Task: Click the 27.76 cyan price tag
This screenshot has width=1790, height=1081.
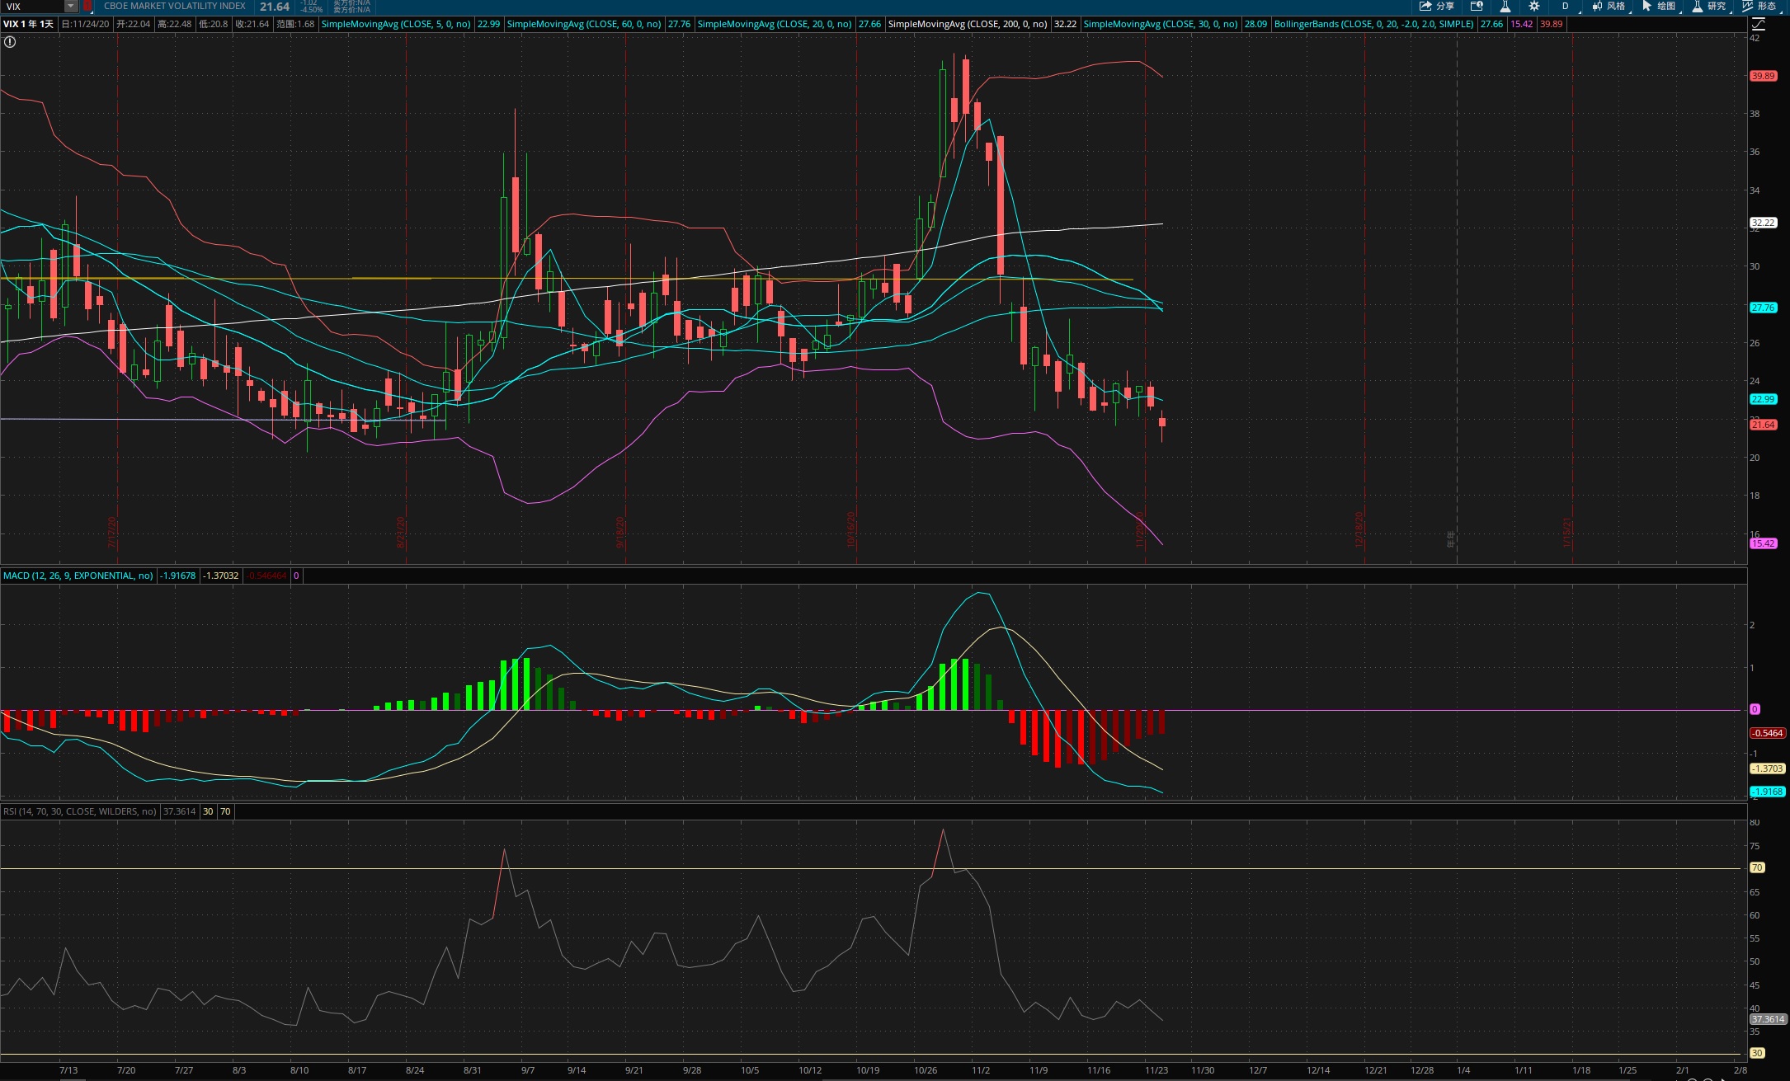Action: tap(1764, 308)
